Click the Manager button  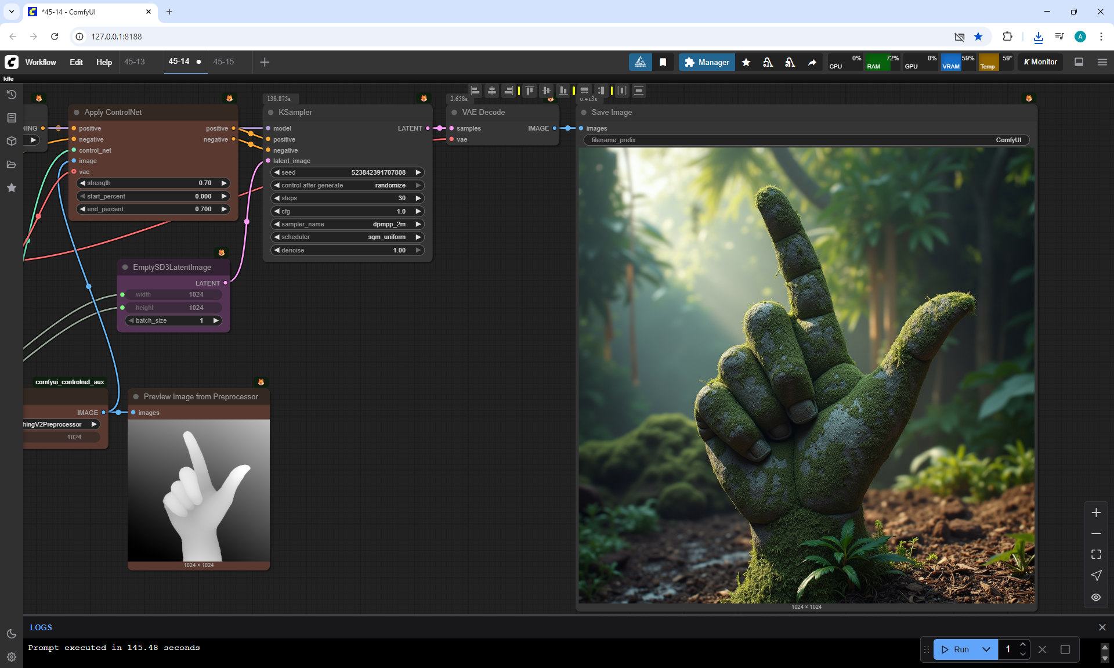[706, 62]
